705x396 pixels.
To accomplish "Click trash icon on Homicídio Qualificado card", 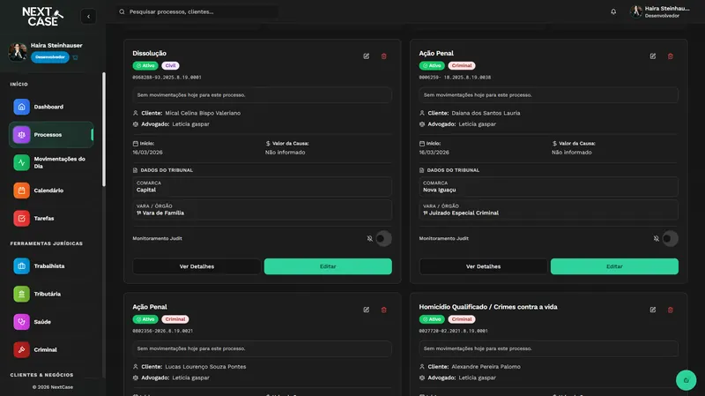I will point(670,310).
